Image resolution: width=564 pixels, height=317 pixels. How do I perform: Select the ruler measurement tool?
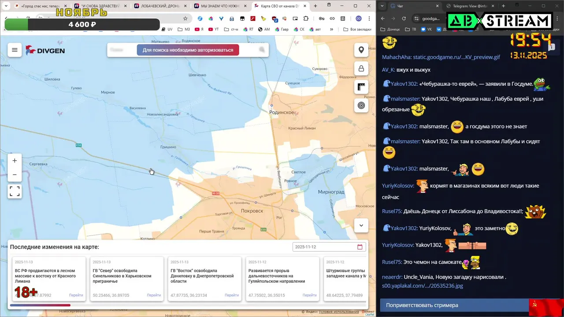point(361,87)
